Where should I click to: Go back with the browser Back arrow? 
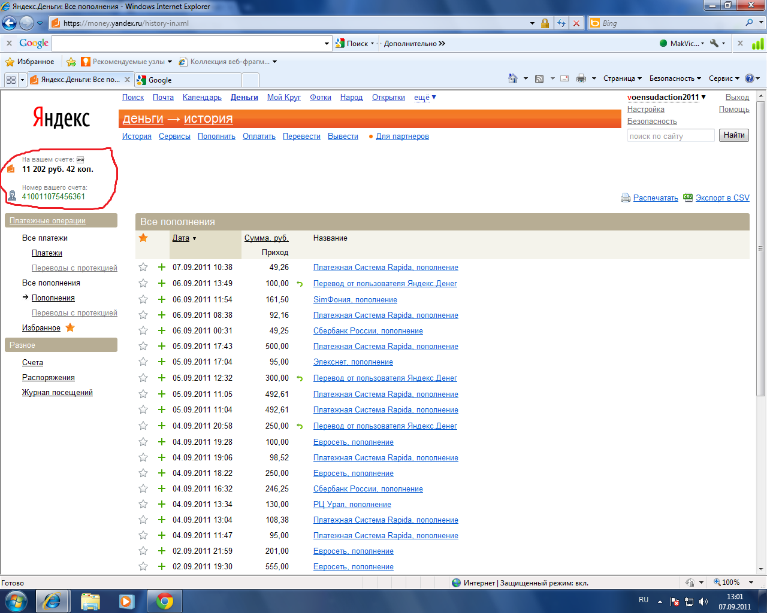click(x=9, y=23)
